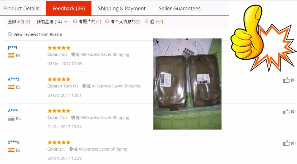The width and height of the screenshot is (297, 164).
Task: Switch to the Product Details tab
Action: point(21,9)
